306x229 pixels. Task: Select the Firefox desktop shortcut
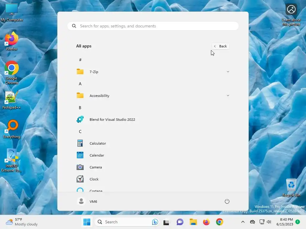click(x=12, y=41)
